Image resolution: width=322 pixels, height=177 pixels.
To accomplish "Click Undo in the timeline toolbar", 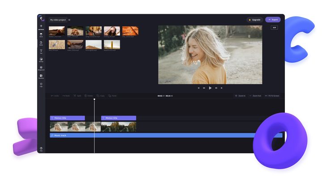I will (x=55, y=96).
